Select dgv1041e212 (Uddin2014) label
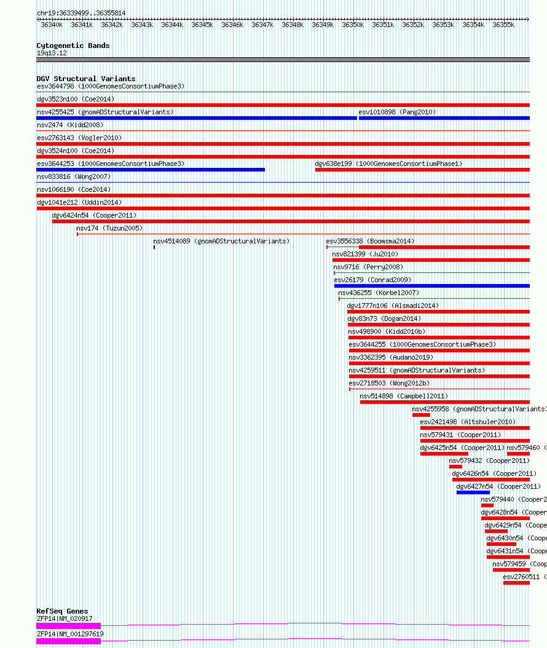This screenshot has height=648, width=547. tap(79, 202)
